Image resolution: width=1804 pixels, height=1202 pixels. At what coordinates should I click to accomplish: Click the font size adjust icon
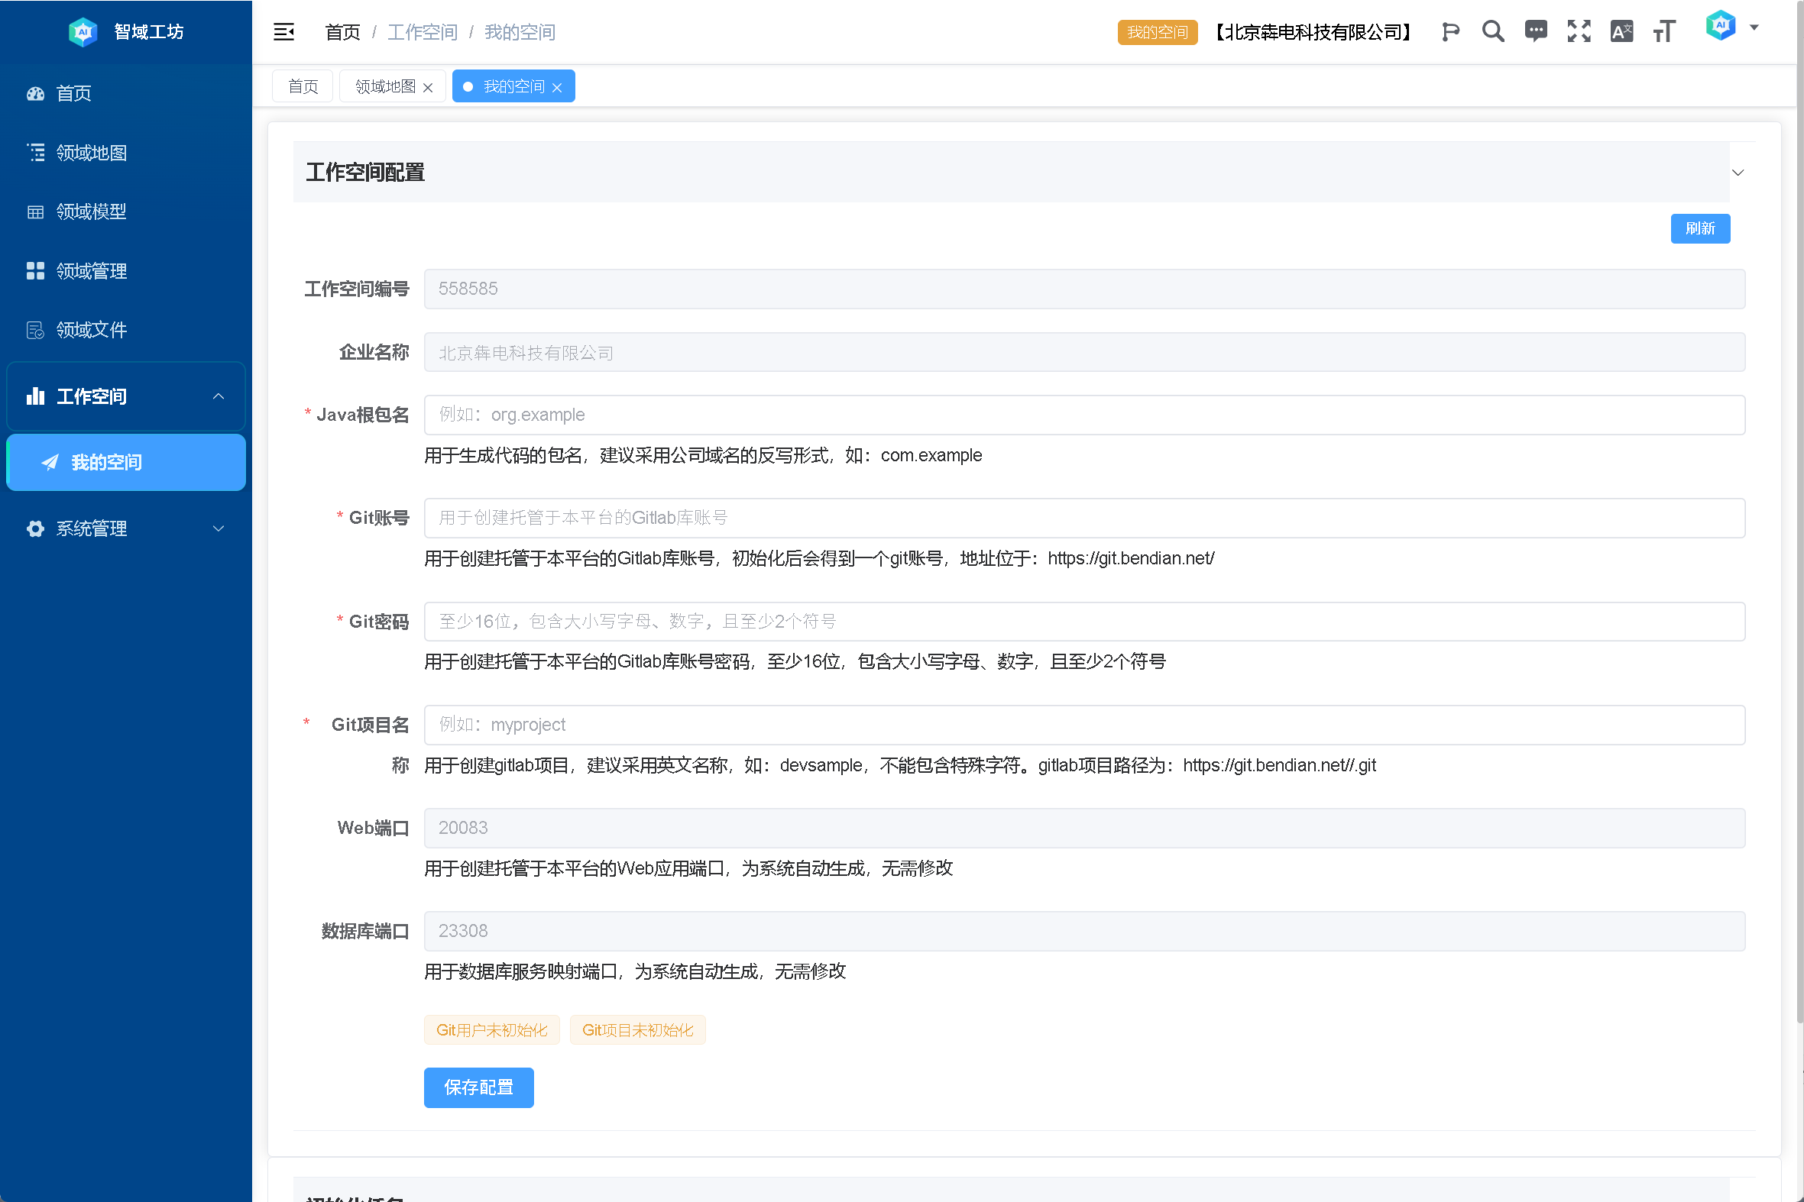(1664, 31)
